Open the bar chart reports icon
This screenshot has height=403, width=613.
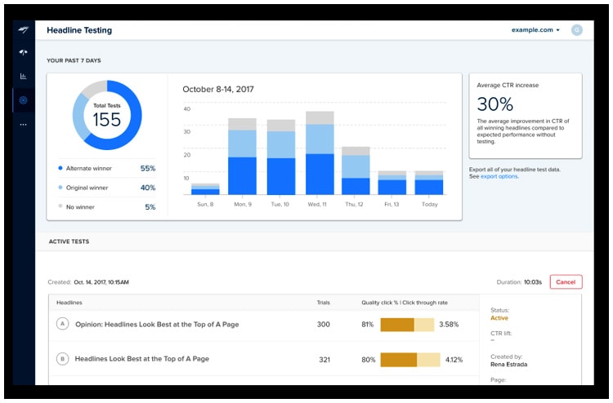[x=24, y=76]
